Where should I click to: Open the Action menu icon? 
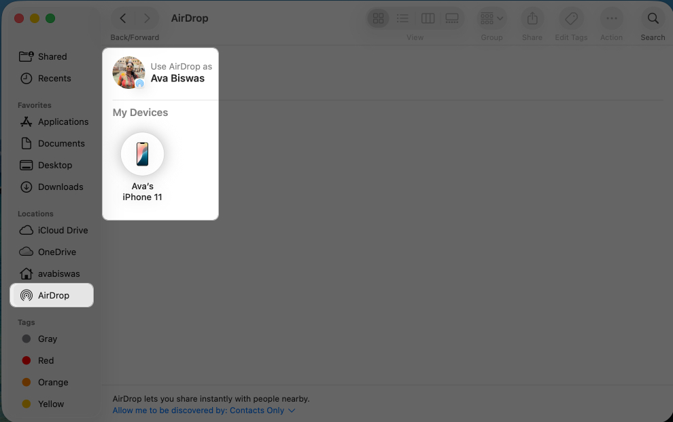611,18
